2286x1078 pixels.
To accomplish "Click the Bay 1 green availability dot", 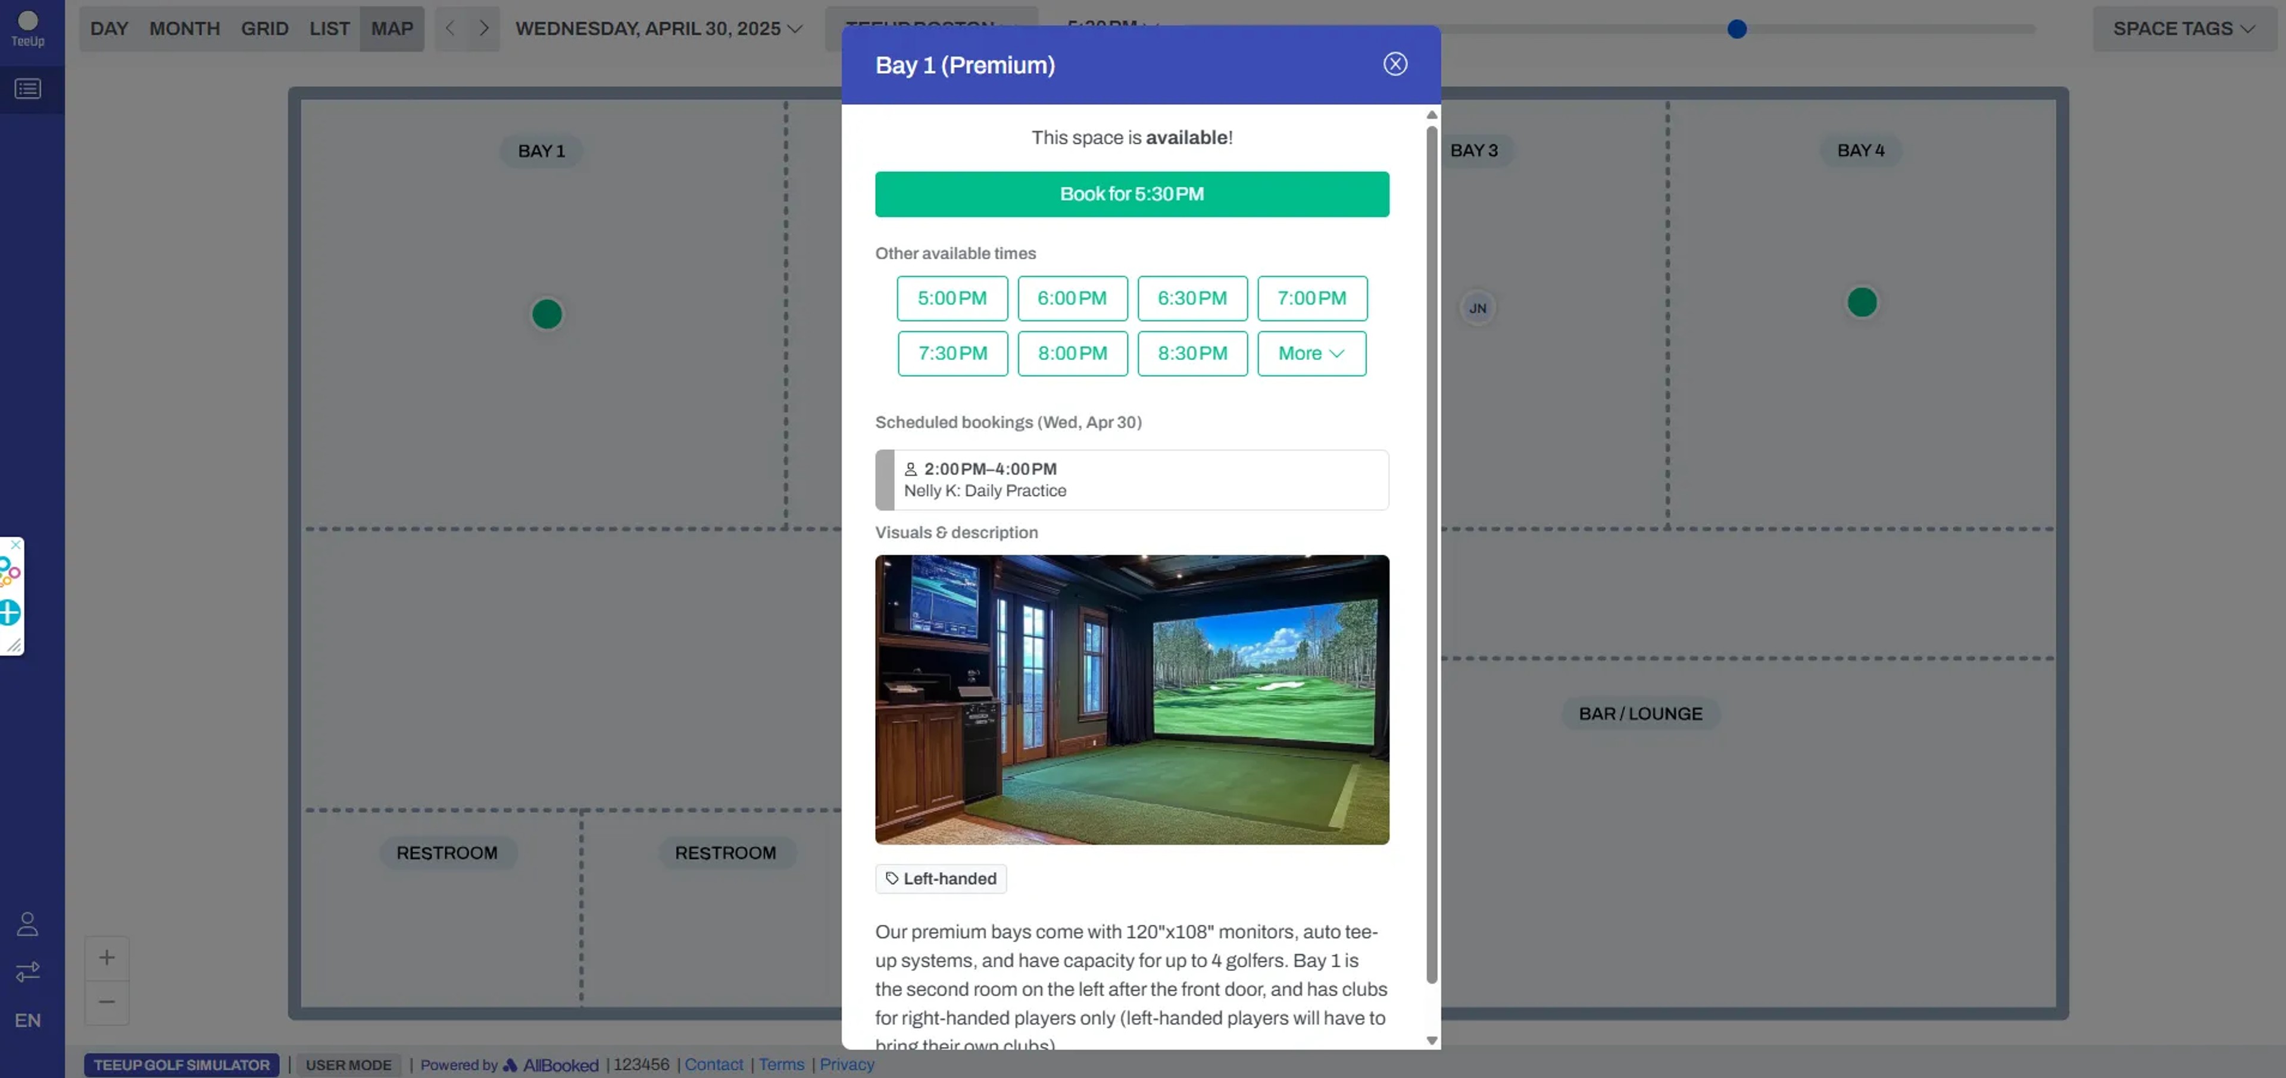I will 546,314.
